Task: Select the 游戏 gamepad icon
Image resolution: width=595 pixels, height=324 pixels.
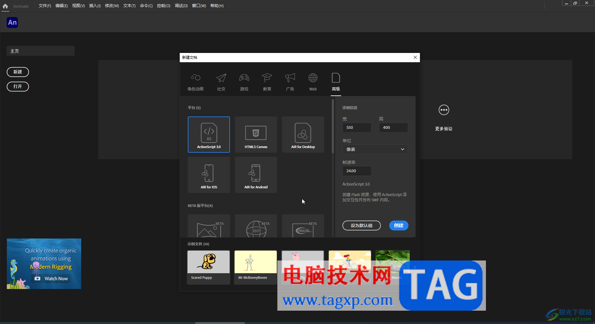Action: pos(244,78)
